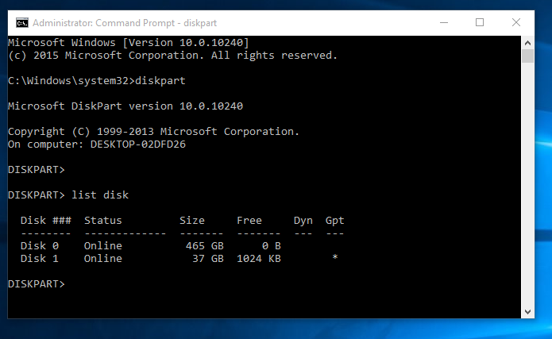Click the 'C:\Windows\system32>diskpart' command line
Image resolution: width=552 pixels, height=339 pixels.
coord(96,81)
